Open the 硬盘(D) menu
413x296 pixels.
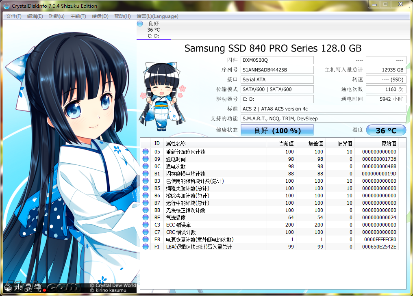100,16
